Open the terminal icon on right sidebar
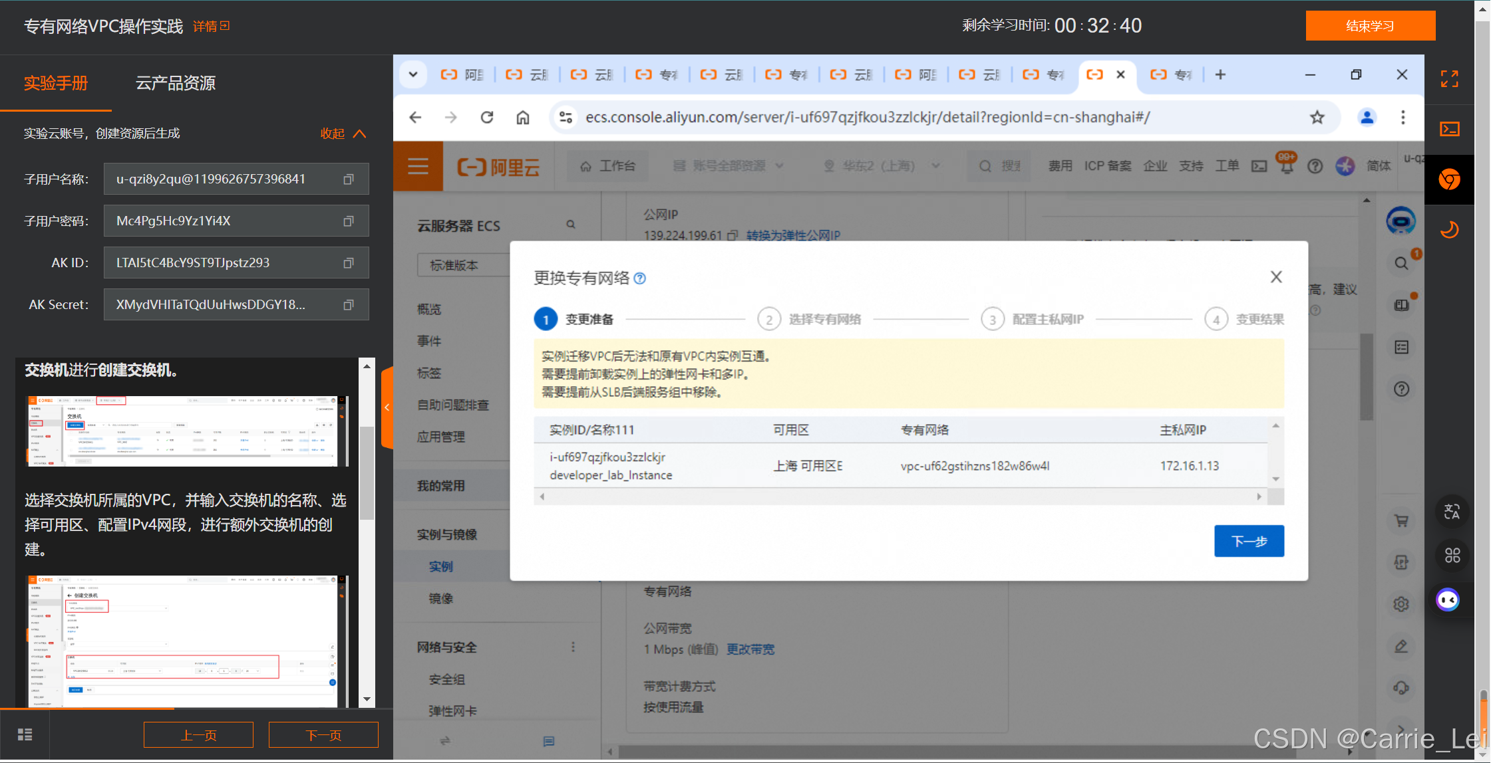The height and width of the screenshot is (763, 1491). pos(1450,129)
